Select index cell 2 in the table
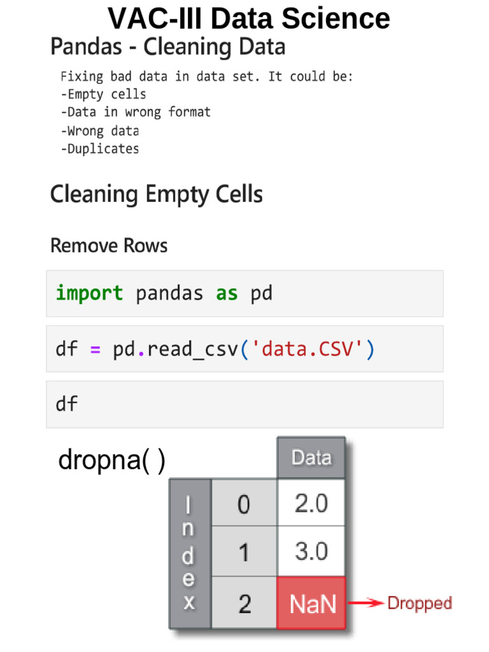The width and height of the screenshot is (489, 652). (x=244, y=604)
